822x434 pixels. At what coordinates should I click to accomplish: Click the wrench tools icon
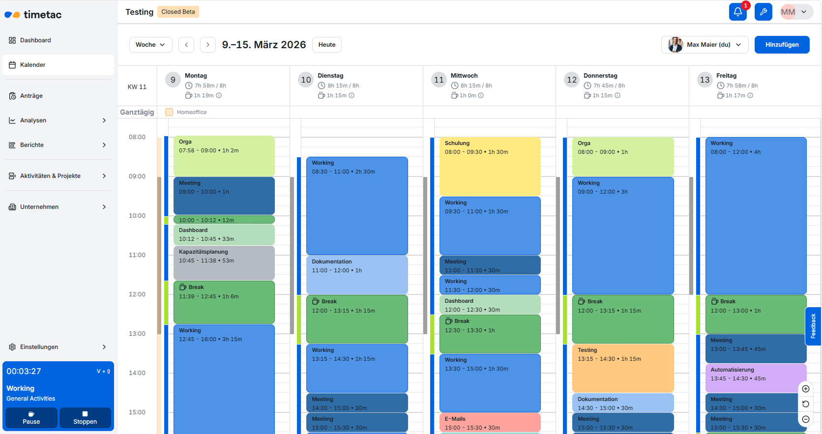pos(763,12)
